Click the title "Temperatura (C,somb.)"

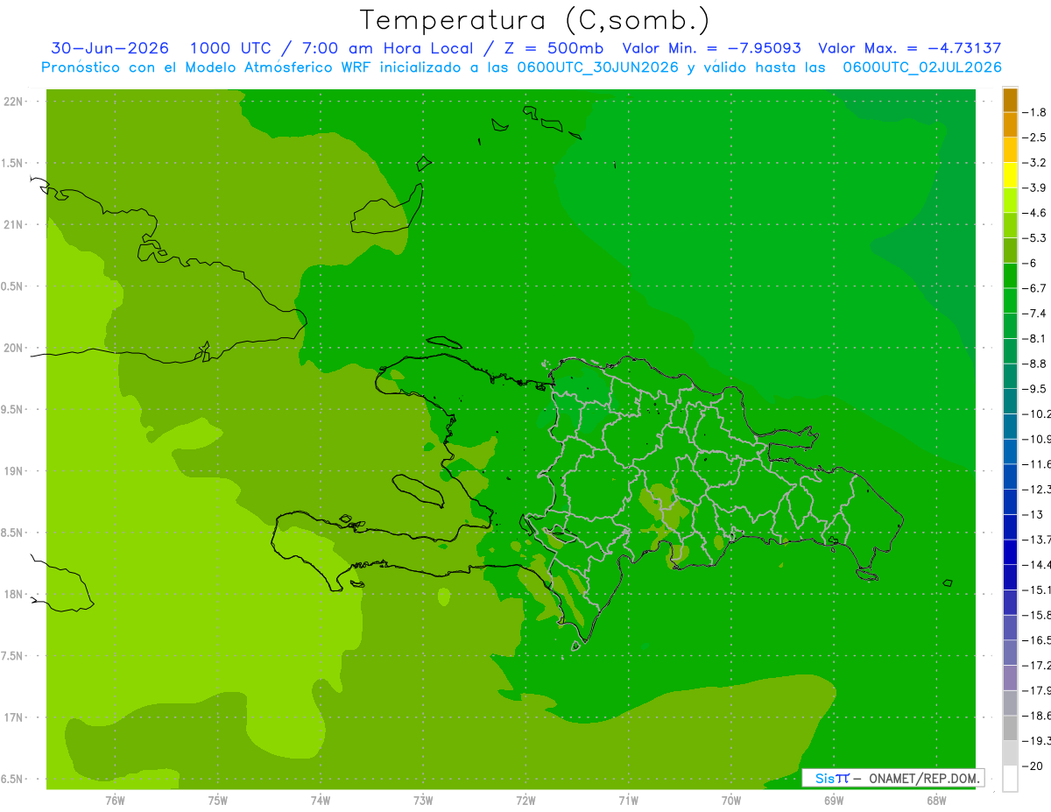534,19
